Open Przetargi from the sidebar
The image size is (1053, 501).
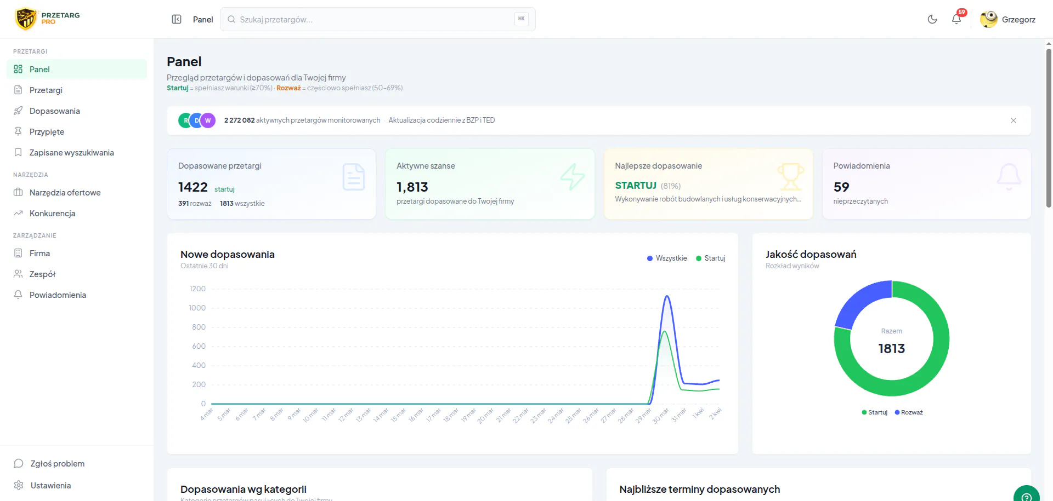77,90
